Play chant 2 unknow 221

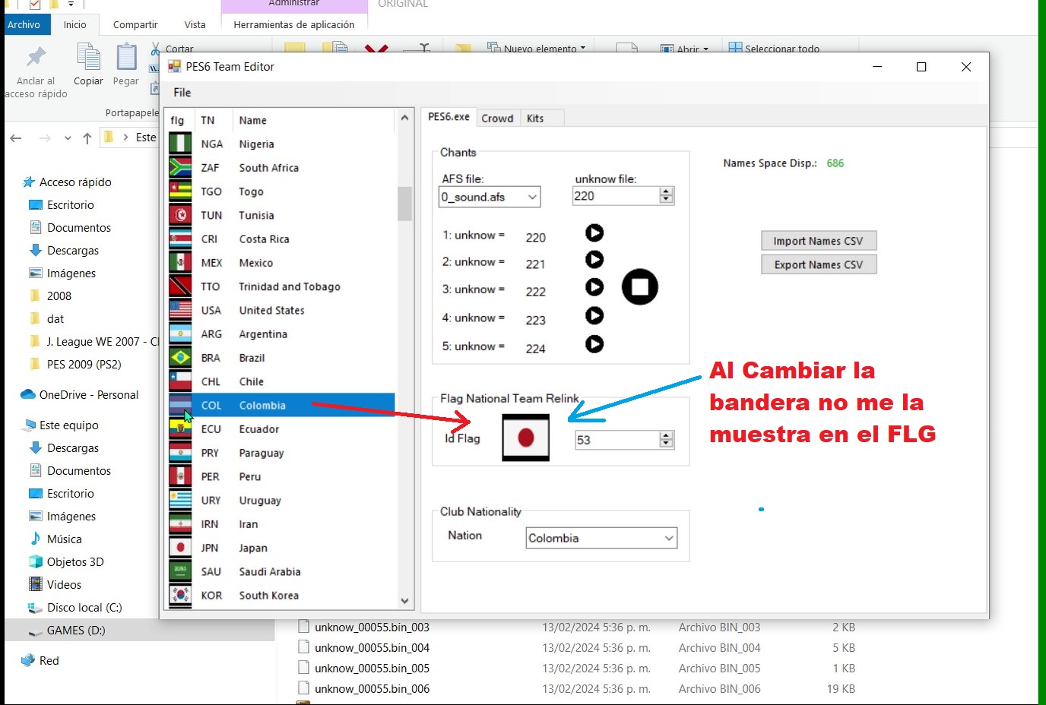[x=594, y=260]
